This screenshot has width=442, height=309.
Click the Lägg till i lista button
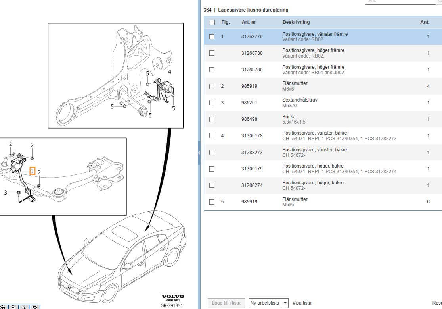[226, 303]
